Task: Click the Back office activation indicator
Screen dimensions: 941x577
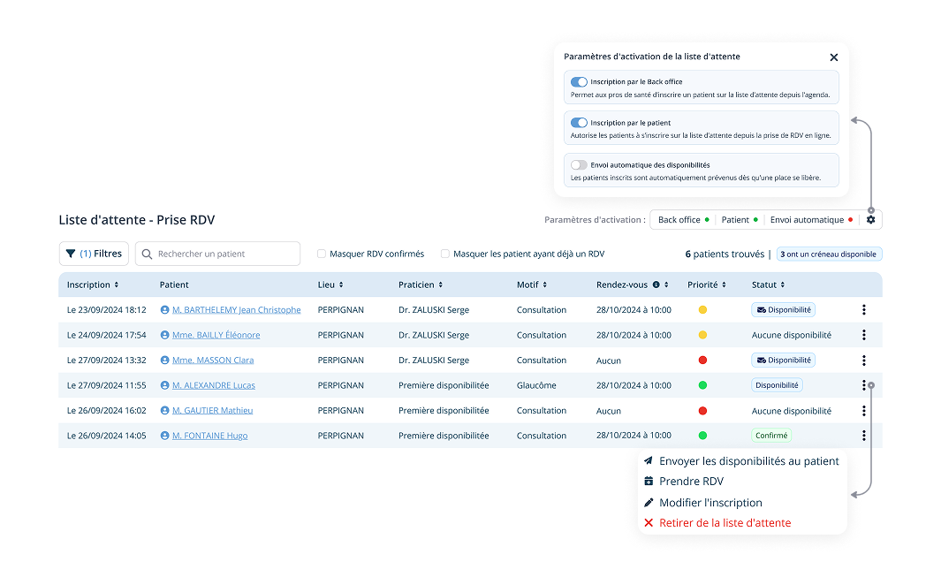Action: pyautogui.click(x=684, y=220)
